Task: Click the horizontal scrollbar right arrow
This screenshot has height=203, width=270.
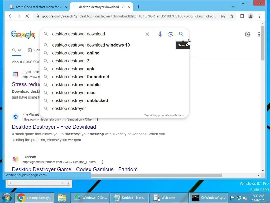Action: coord(258,176)
